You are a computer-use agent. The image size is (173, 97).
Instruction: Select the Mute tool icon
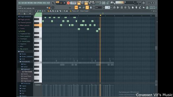(58, 11)
